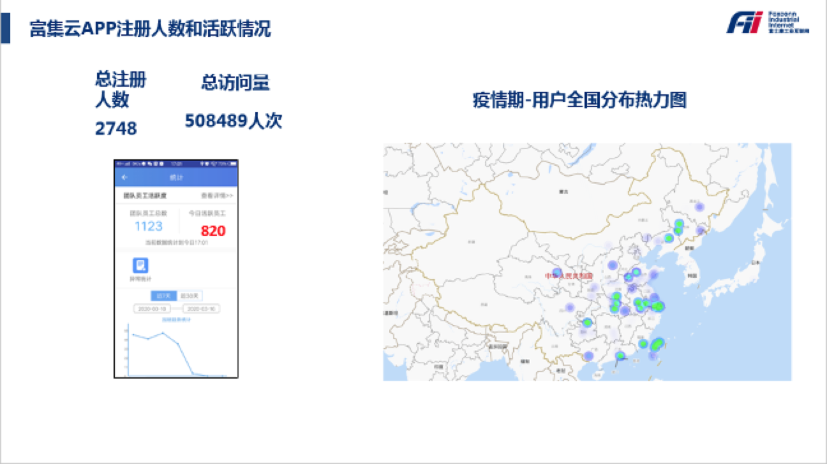Click the China user distribution heatmap

[x=587, y=262]
